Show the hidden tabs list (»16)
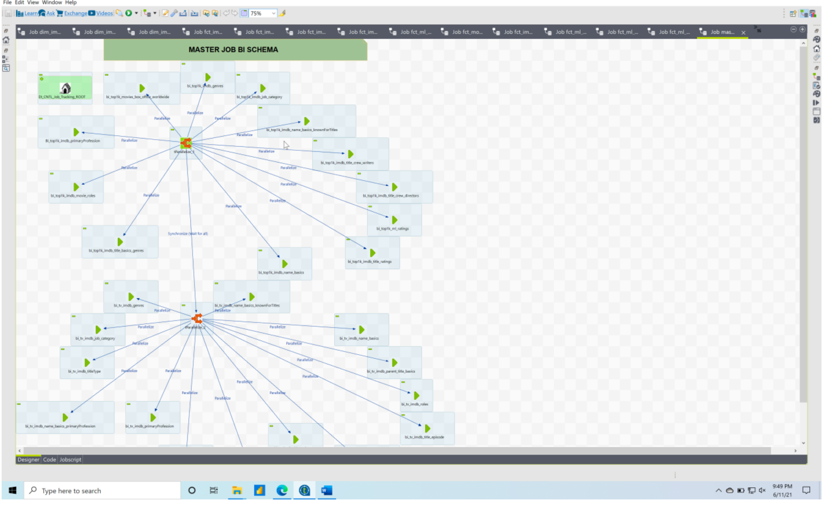 758,29
